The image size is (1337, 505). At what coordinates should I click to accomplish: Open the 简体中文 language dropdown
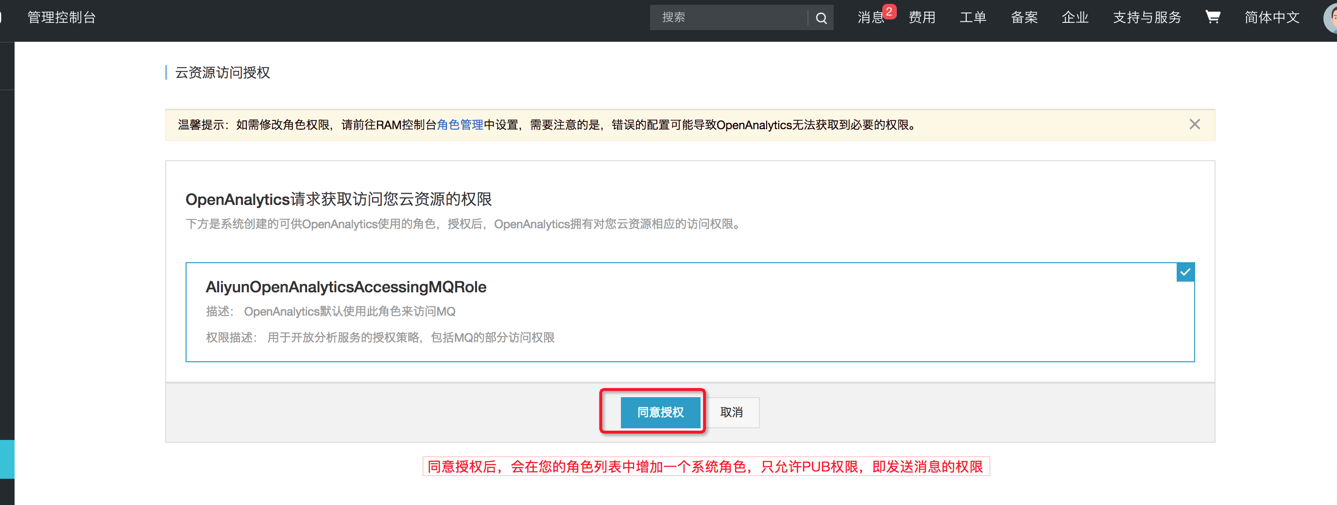click(x=1271, y=17)
